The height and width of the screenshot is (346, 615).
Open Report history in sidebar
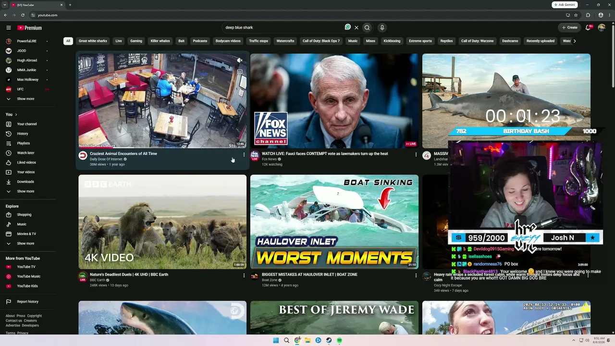pos(27,302)
